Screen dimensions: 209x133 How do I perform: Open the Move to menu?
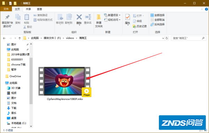click(x=60, y=19)
